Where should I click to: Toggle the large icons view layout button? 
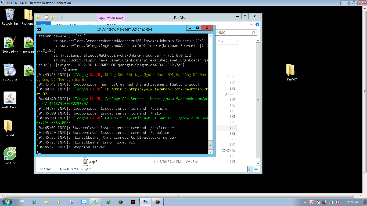point(256,169)
